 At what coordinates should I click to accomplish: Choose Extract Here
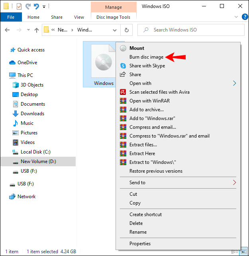[x=178, y=154]
